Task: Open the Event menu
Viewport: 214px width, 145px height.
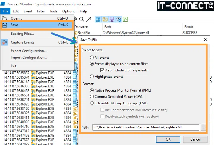Action: click(x=28, y=11)
